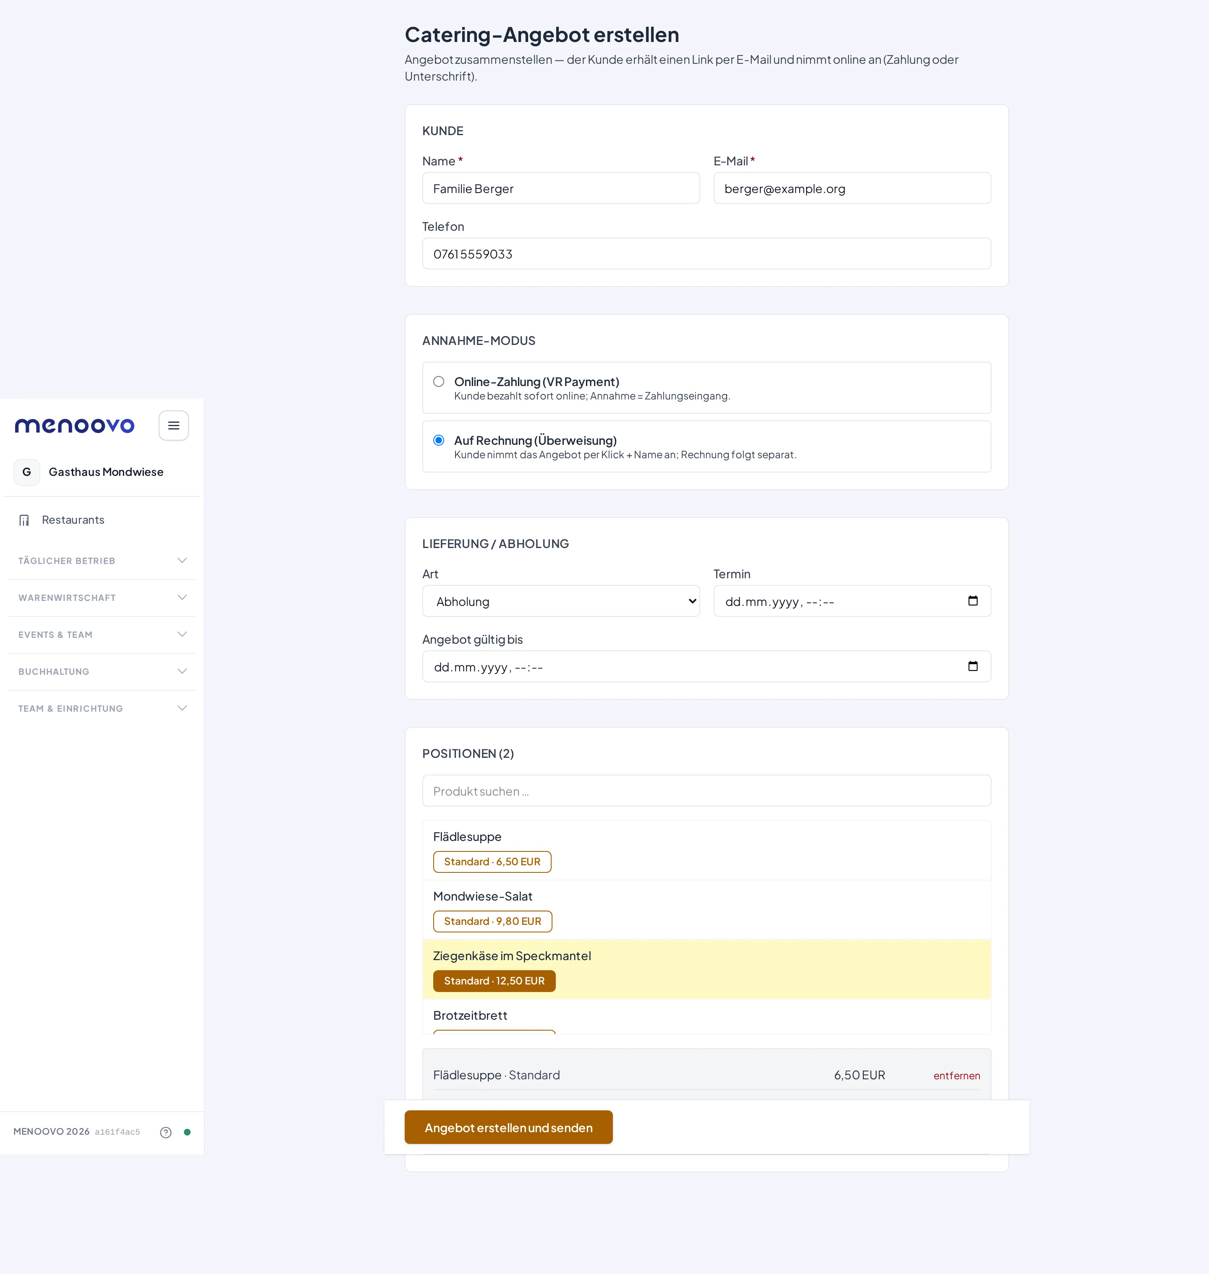This screenshot has height=1274, width=1209.
Task: Select Ziegenkäse Standard 12,50 EUR chip
Action: 494,981
